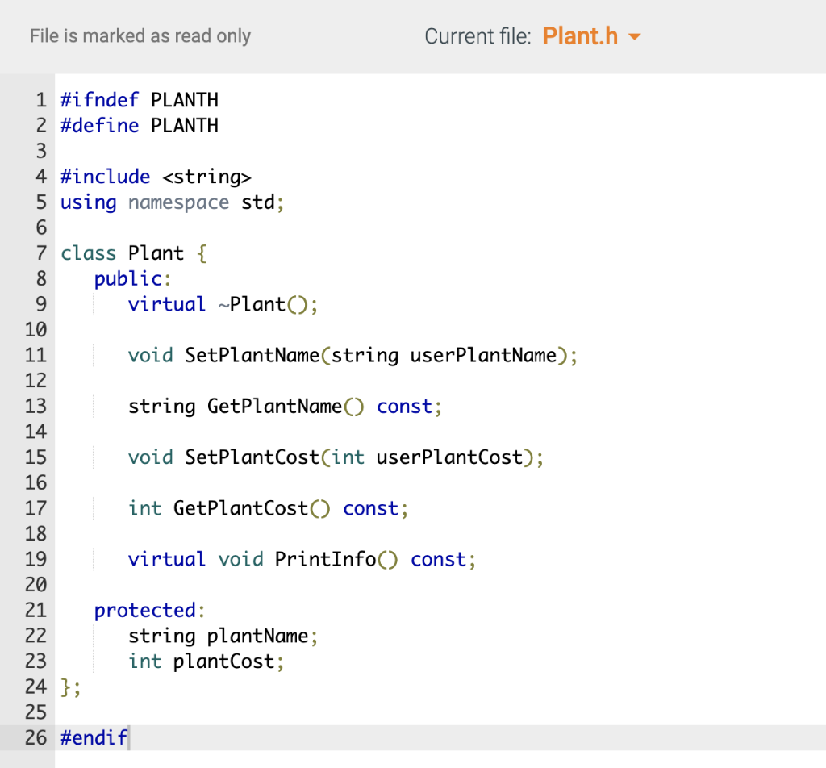Click the protected: access specifier

[148, 610]
